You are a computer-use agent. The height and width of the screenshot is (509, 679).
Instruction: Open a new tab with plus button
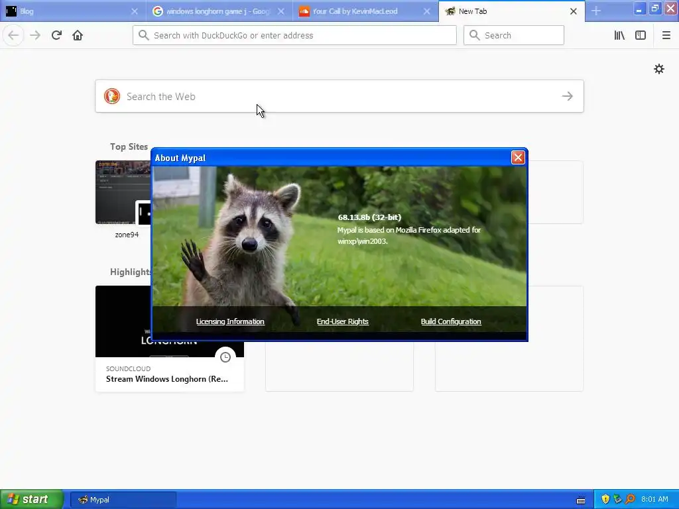[x=596, y=11]
